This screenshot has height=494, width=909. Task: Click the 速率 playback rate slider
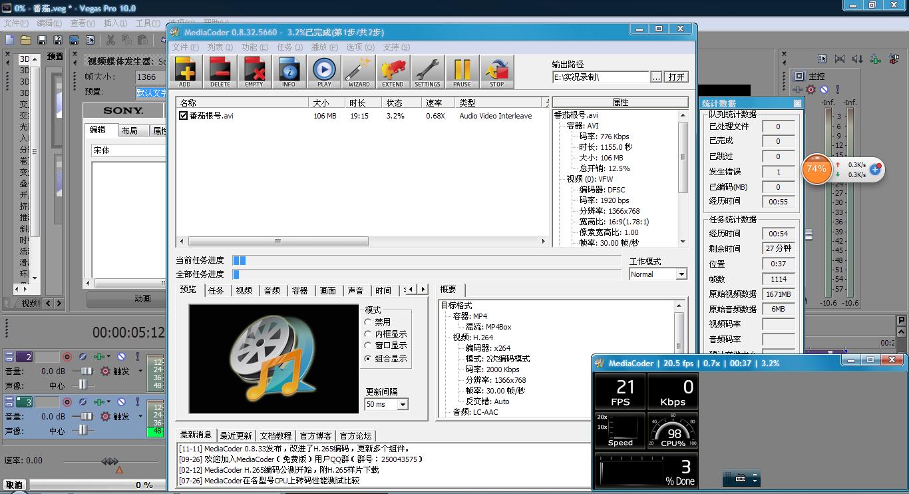(x=111, y=461)
